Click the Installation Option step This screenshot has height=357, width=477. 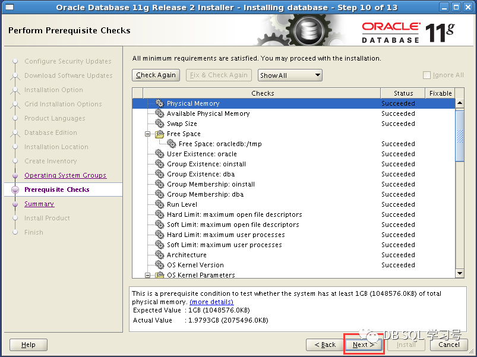point(53,90)
